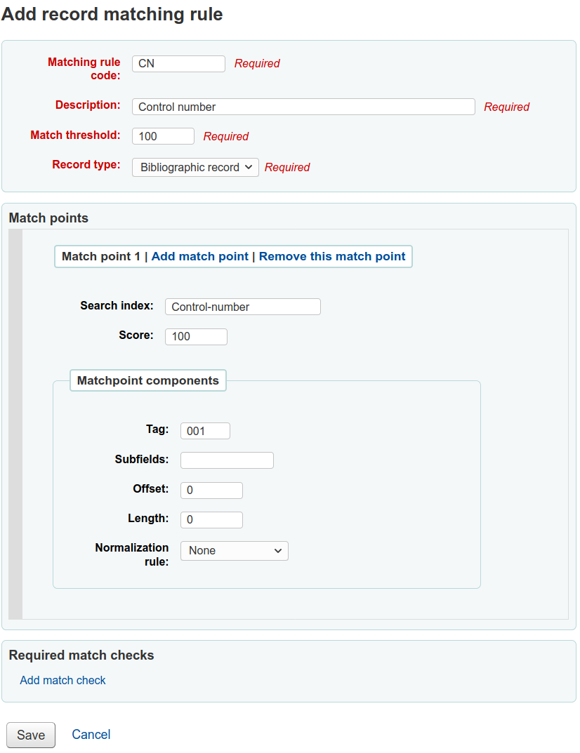Viewport: 580px width, 753px height.
Task: Click the 'Add match point' link
Action: [x=200, y=257]
